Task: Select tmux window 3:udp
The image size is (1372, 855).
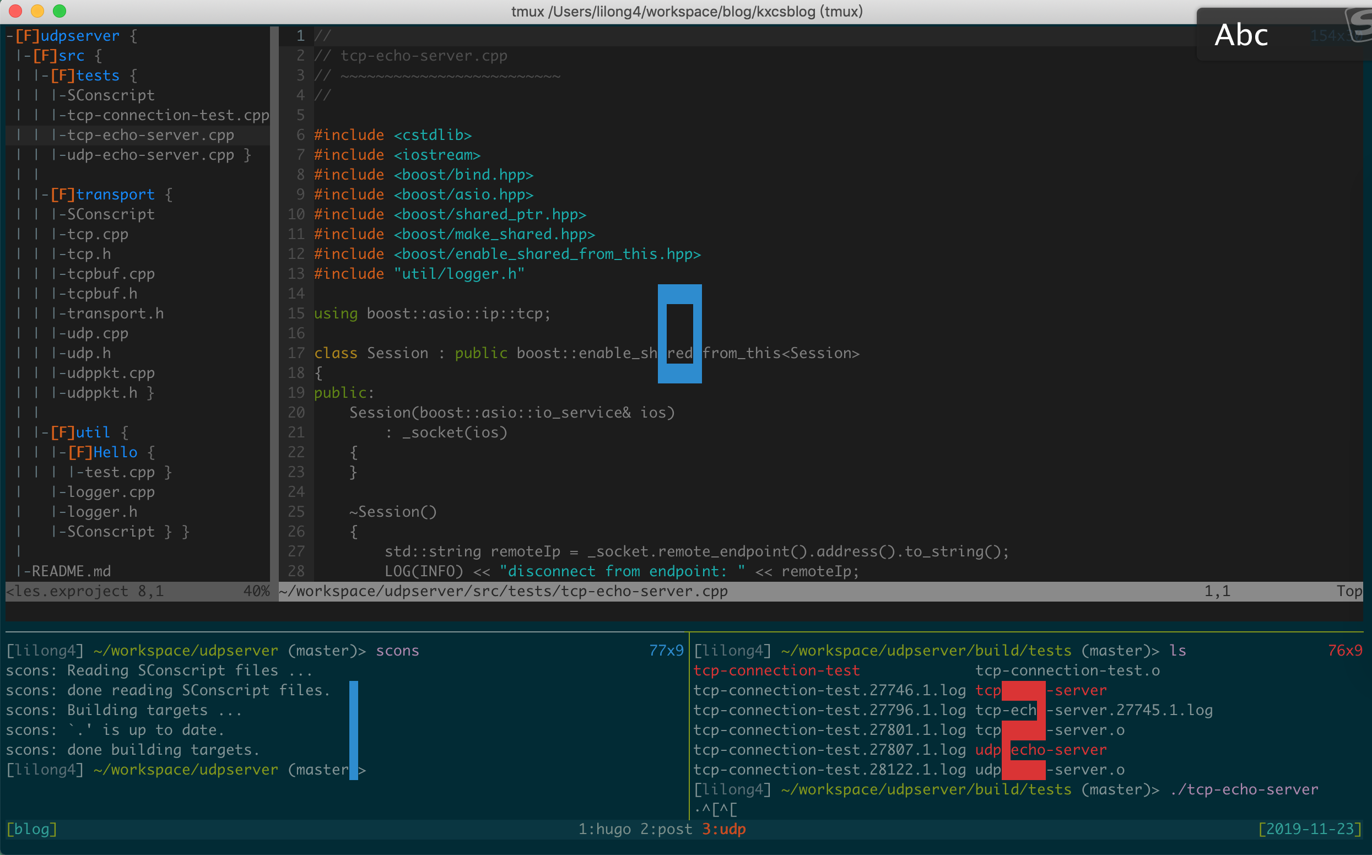Action: [723, 829]
